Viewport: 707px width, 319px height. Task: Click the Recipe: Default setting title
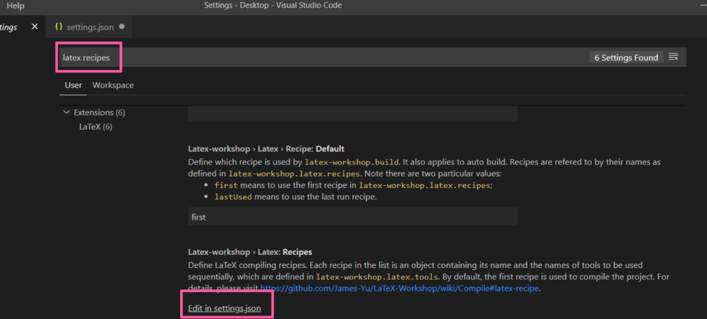[x=266, y=148]
